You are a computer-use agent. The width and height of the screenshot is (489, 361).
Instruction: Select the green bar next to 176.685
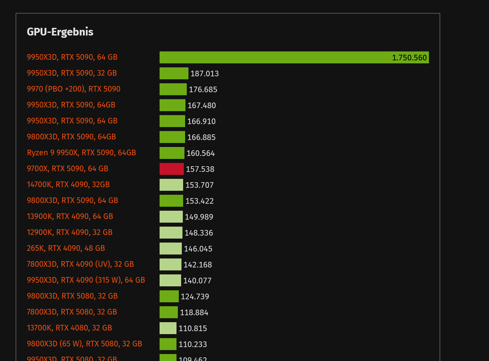173,89
